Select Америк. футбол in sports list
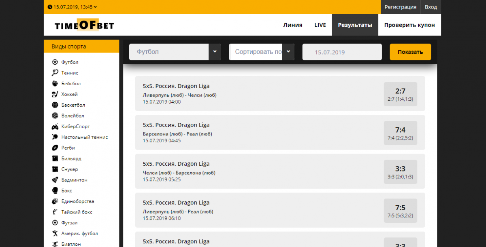This screenshot has height=247, width=486. tap(79, 234)
